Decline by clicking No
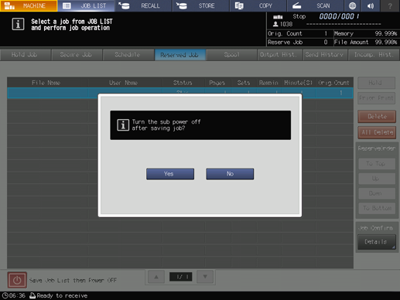 (x=230, y=174)
